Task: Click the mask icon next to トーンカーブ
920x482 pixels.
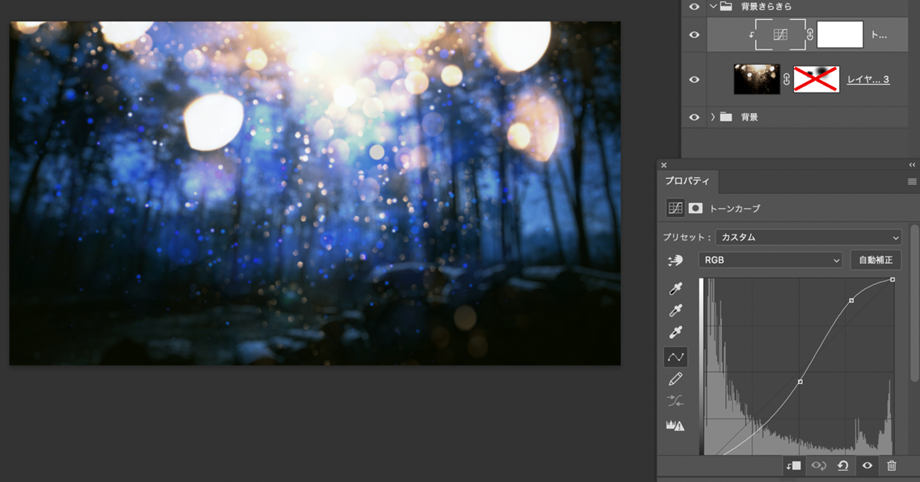Action: [x=695, y=208]
